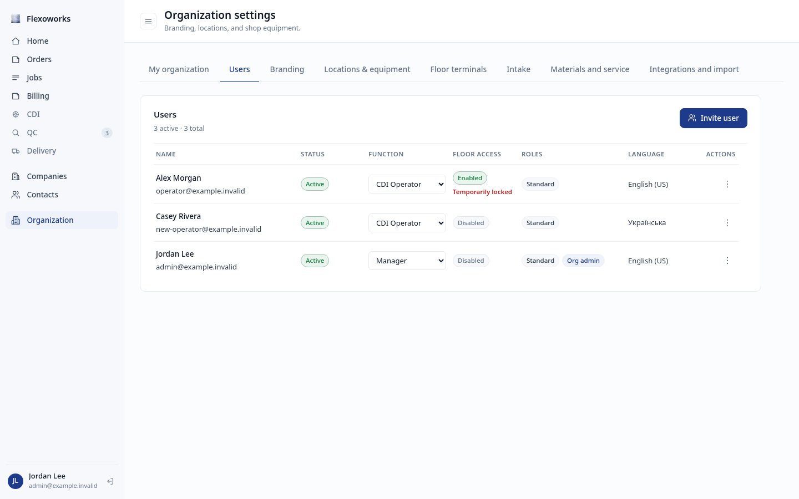Click Jordan Lee's Disabled floor access badge
The height and width of the screenshot is (499, 799).
pos(471,261)
